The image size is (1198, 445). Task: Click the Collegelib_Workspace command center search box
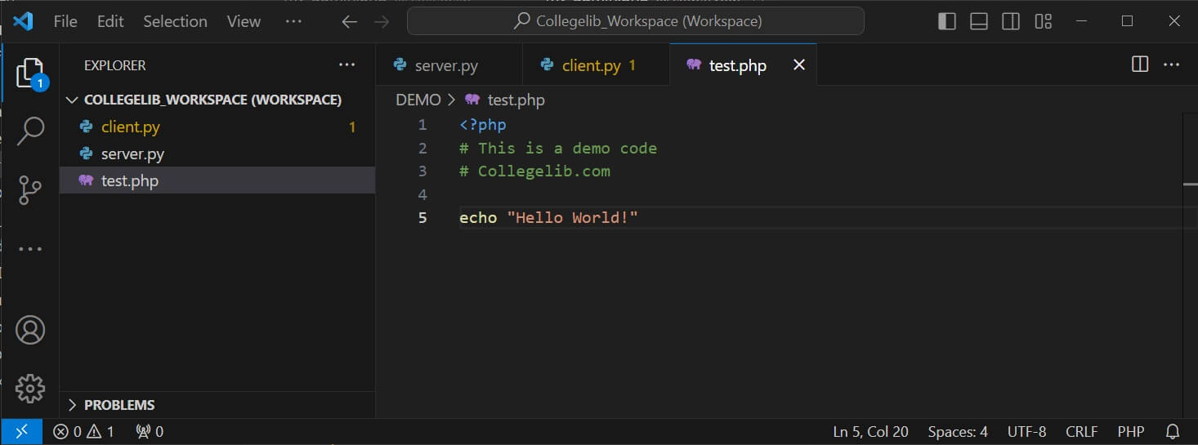click(x=635, y=21)
